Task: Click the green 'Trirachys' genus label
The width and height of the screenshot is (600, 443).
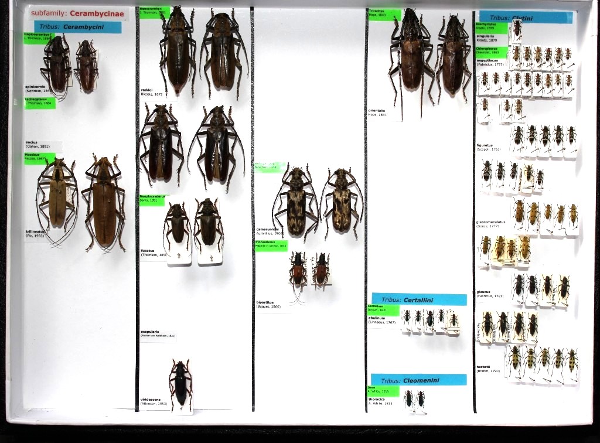Action: [384, 14]
